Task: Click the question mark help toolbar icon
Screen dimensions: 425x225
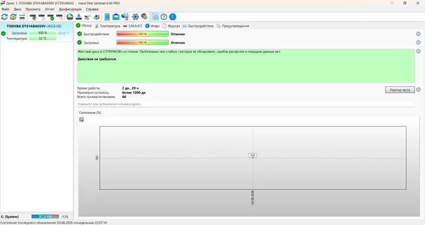Action: (x=164, y=17)
